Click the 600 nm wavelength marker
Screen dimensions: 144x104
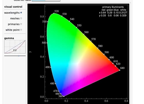tap(109, 60)
